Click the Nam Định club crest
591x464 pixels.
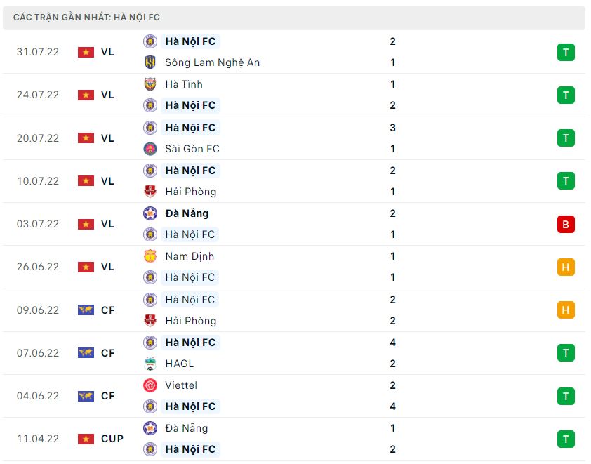(x=150, y=256)
